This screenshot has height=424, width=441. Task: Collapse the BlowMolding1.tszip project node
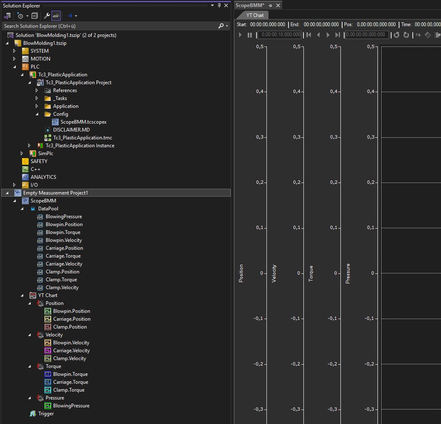(x=7, y=43)
